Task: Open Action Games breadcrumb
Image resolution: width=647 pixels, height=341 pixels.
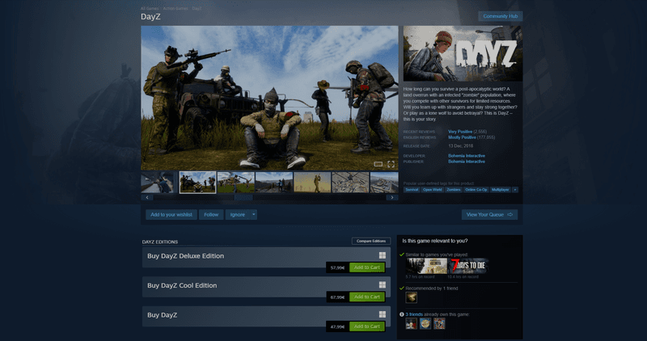Action: point(175,8)
